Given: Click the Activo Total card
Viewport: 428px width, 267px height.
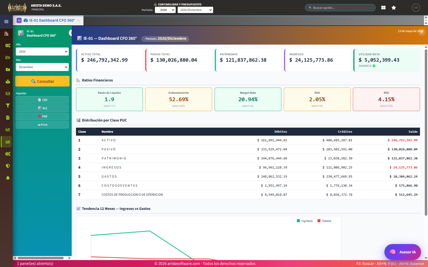Looking at the screenshot, I should point(109,60).
